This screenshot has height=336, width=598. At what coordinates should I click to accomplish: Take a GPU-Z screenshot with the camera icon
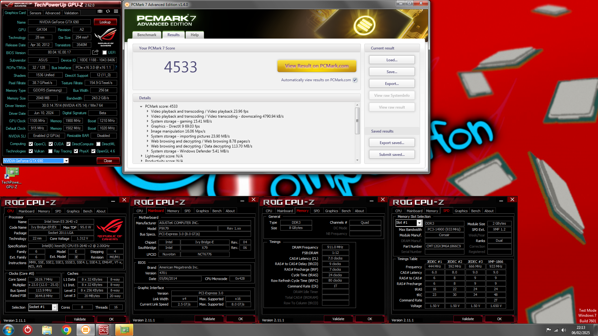[100, 11]
